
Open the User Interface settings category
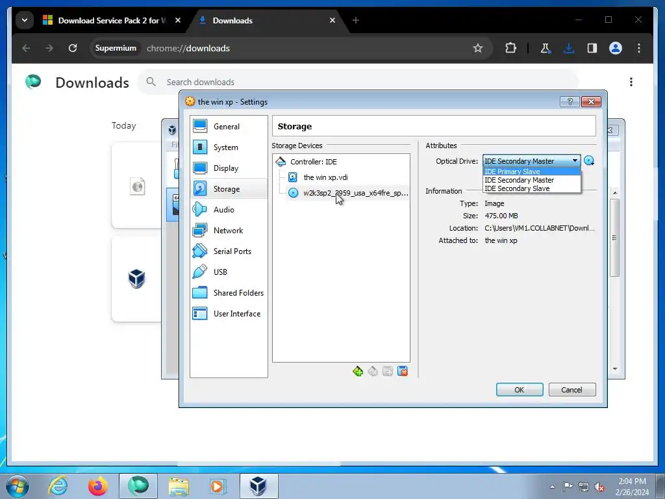coord(229,314)
